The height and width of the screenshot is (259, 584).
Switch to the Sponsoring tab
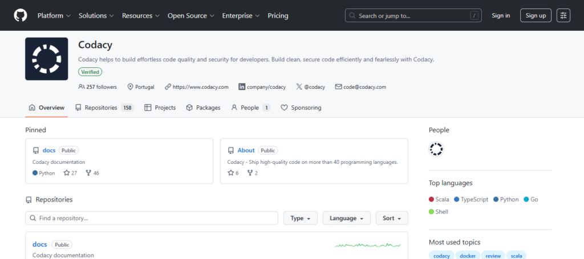click(x=301, y=108)
